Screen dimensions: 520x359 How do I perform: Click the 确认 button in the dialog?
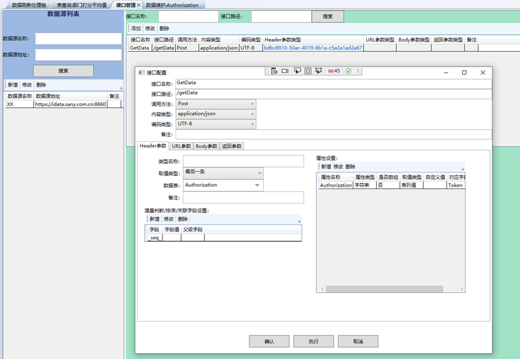click(x=269, y=341)
